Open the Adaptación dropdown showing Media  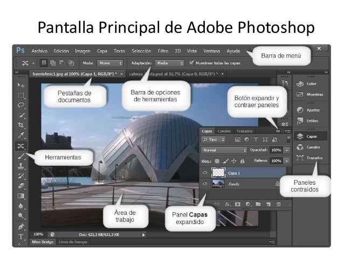tap(169, 63)
